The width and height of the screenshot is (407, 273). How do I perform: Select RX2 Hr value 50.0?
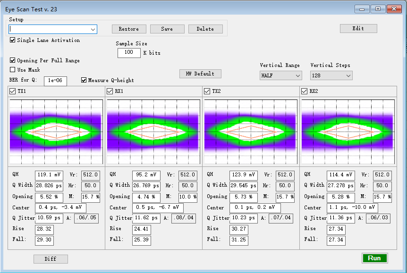(382, 186)
